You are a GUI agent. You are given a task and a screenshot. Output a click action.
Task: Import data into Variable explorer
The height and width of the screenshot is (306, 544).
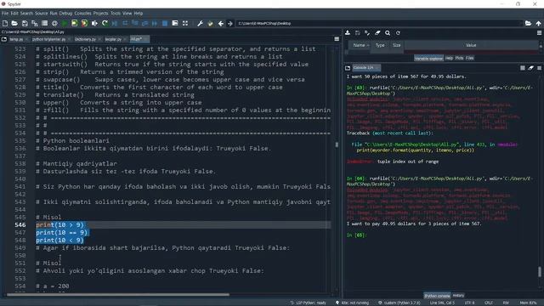pos(348,33)
